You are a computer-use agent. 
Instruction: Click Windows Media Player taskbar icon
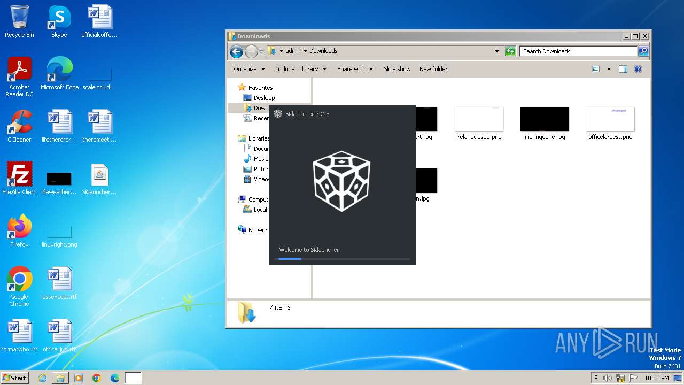(79, 378)
